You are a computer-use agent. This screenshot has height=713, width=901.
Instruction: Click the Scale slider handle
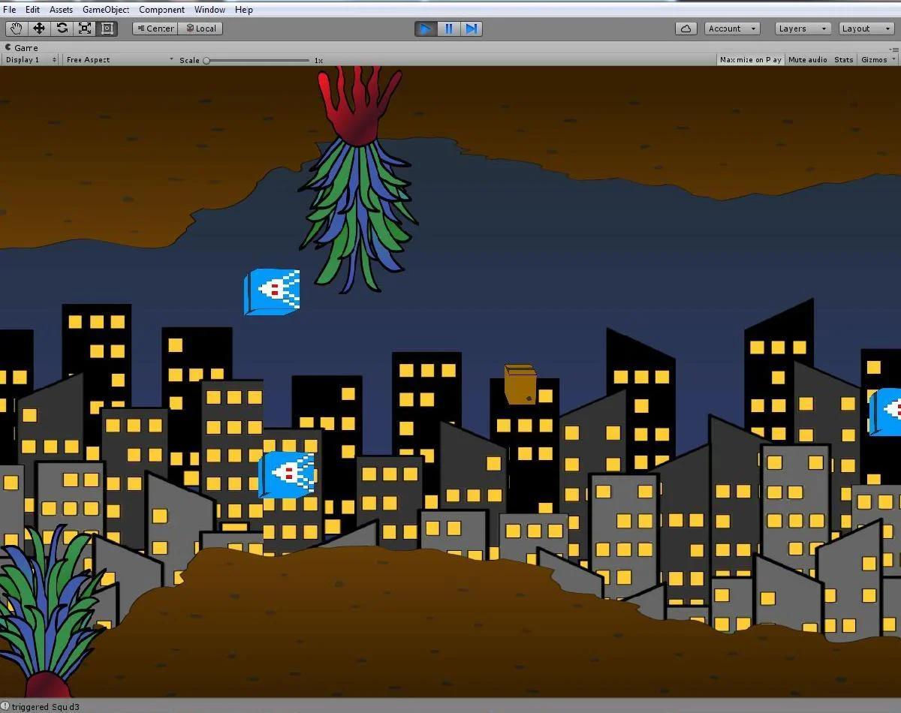206,60
